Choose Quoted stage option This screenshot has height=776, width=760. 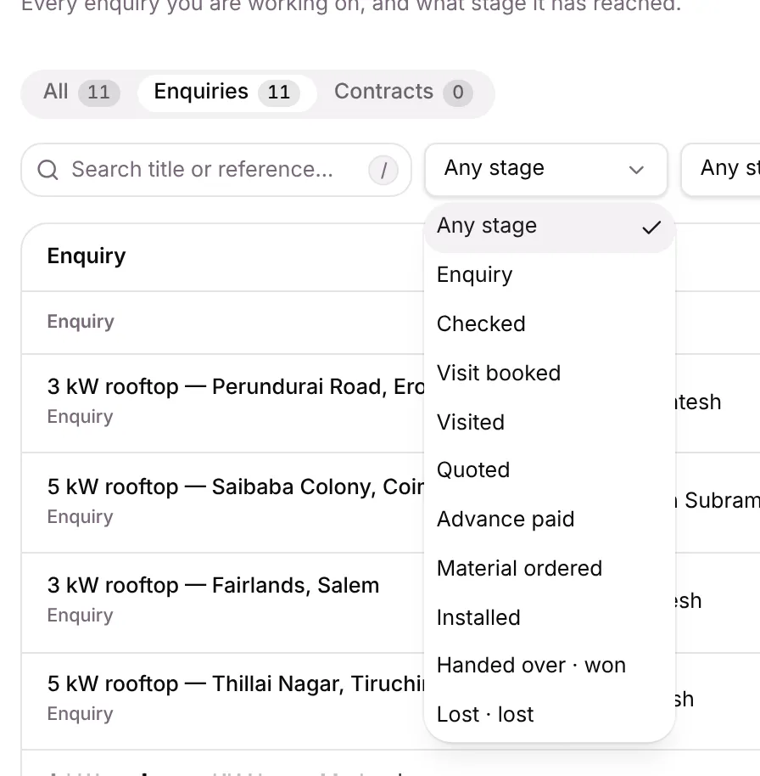[550, 470]
